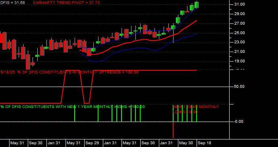This screenshot has height=147, width=278.
Task: Click the first Sep 30 date label
Action: (36, 143)
